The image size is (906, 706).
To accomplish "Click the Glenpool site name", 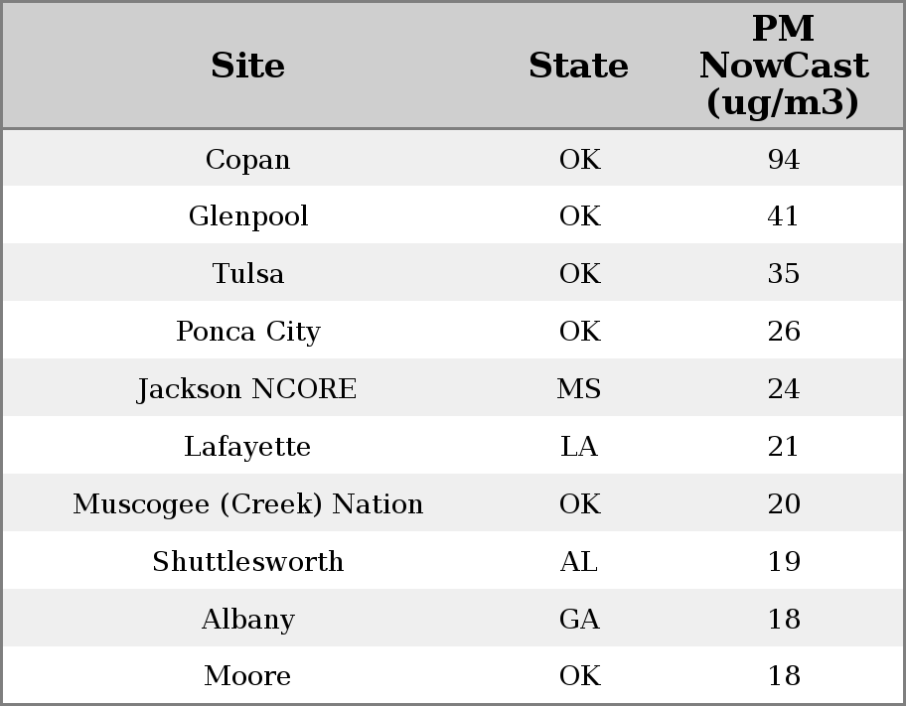I will pos(247,216).
